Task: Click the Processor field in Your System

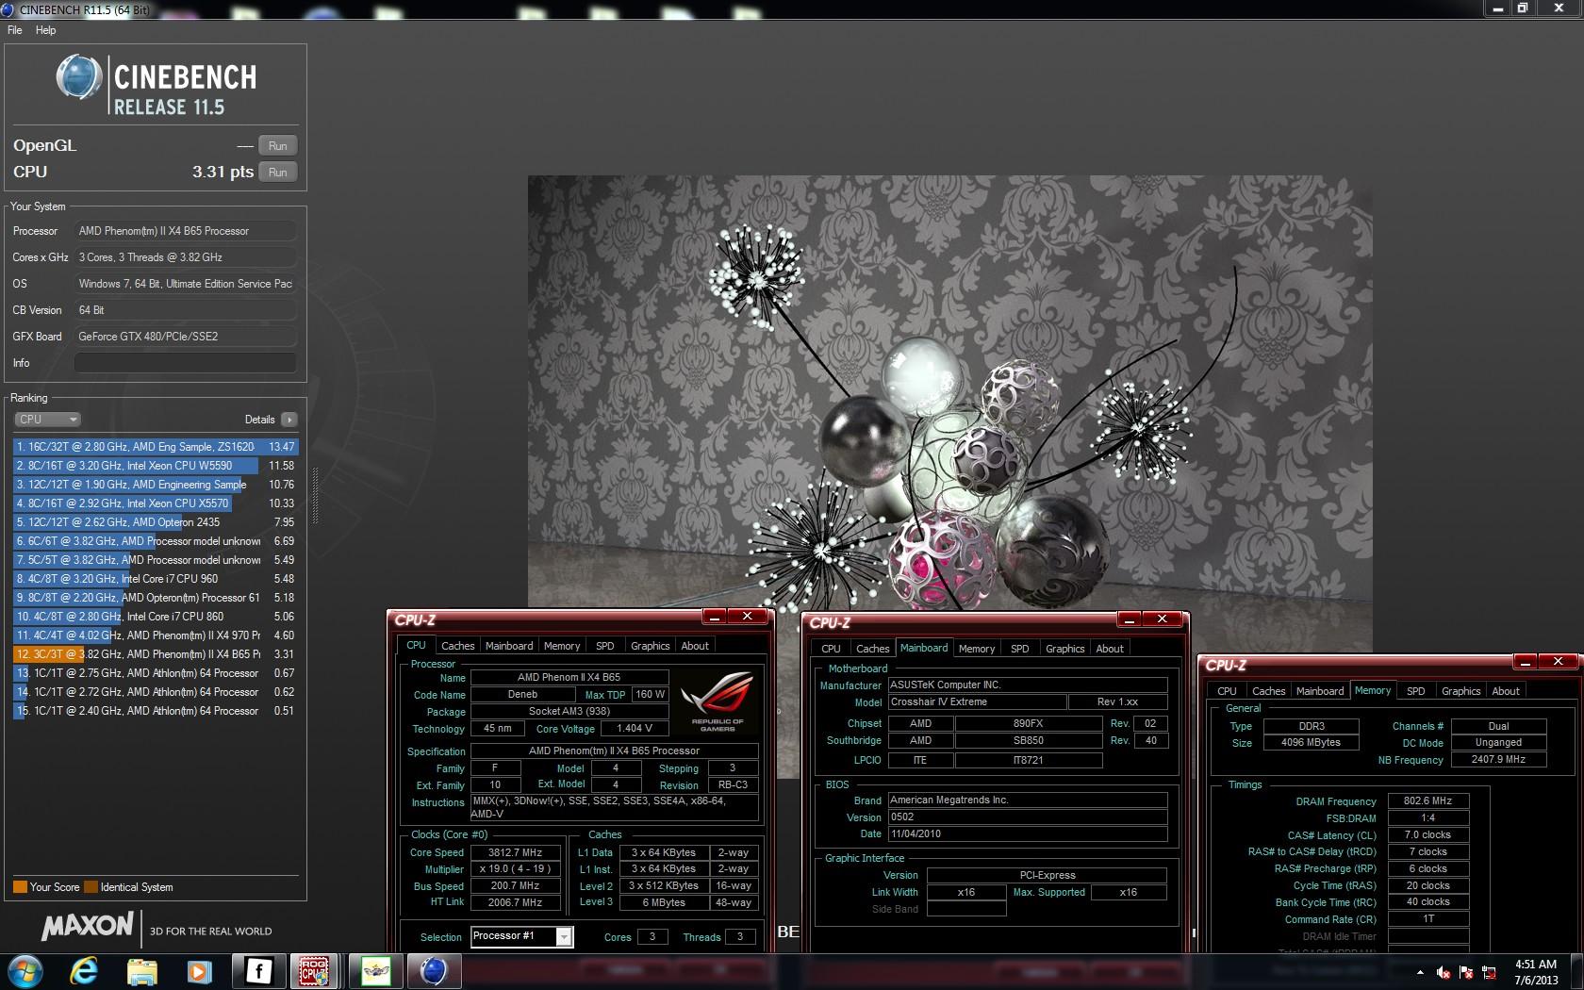Action: tap(186, 231)
